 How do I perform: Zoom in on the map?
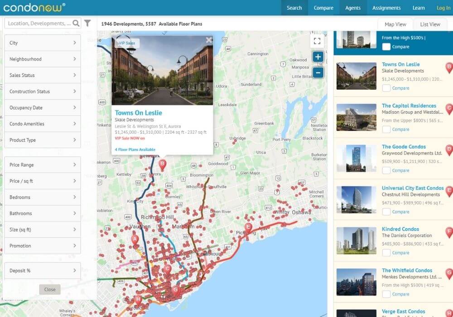point(318,57)
